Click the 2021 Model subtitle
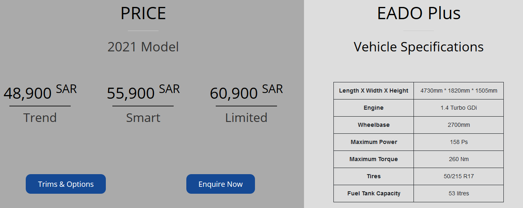This screenshot has height=208, width=523. coord(143,47)
